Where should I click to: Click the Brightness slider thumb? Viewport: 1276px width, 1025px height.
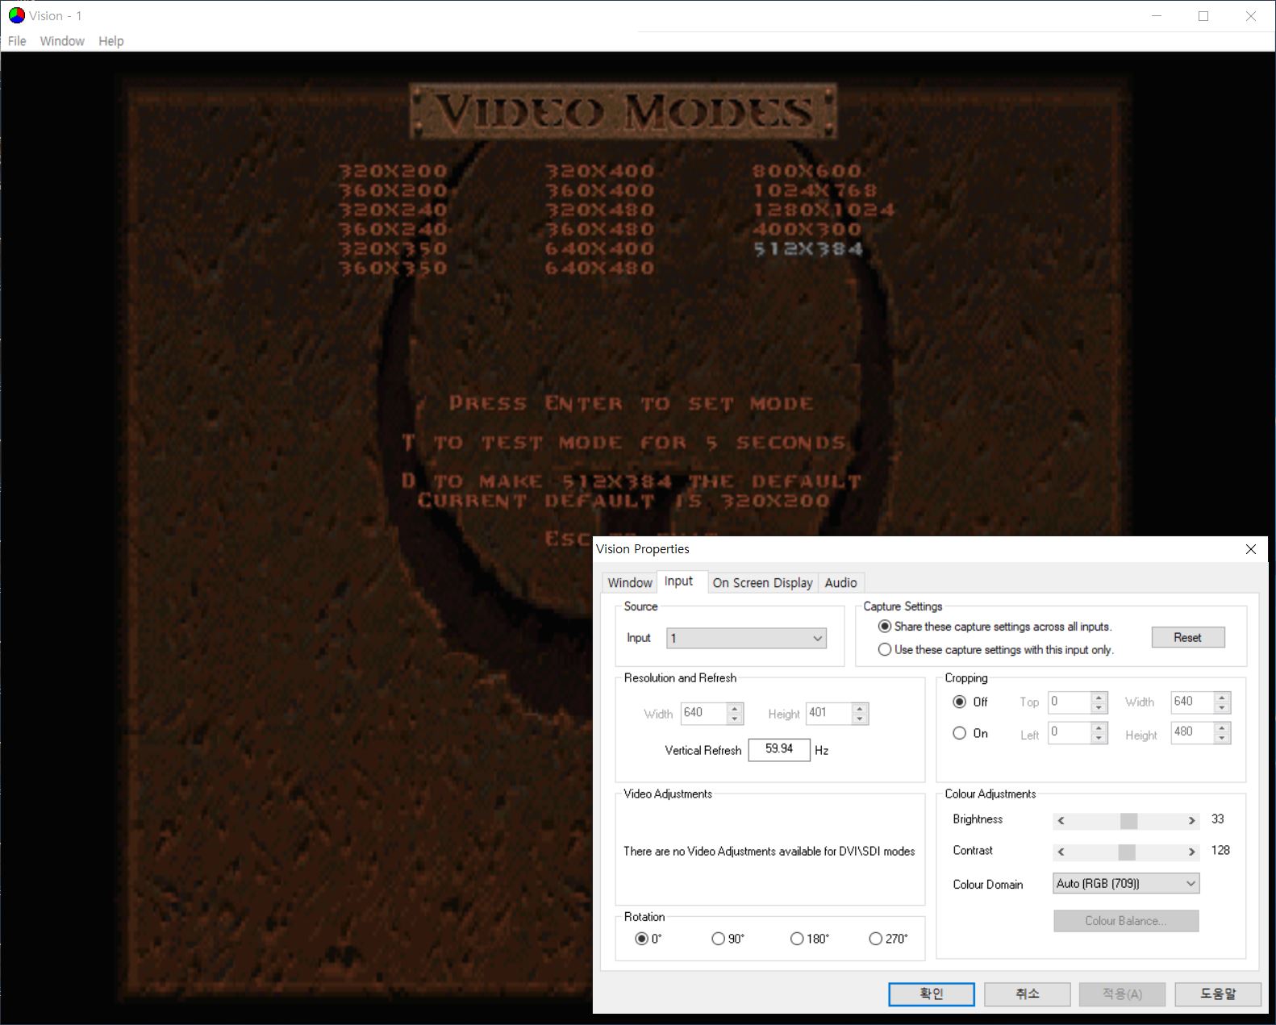(x=1129, y=820)
